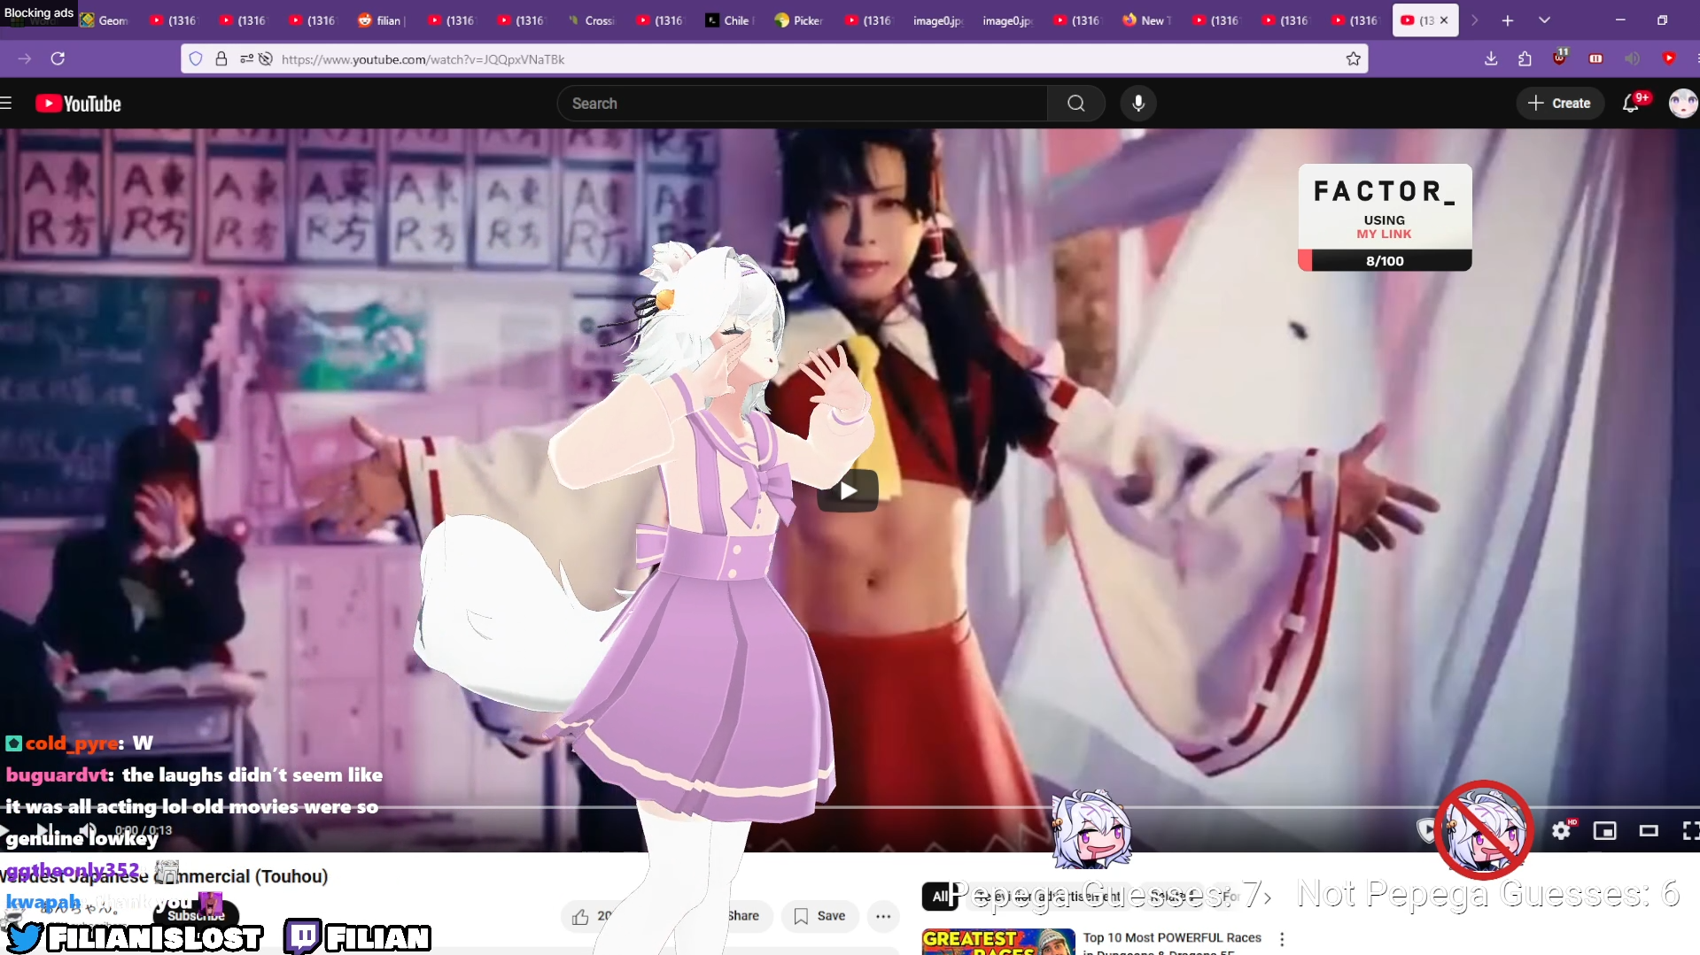1700x955 pixels.
Task: Open video player settings gear
Action: point(1562,830)
